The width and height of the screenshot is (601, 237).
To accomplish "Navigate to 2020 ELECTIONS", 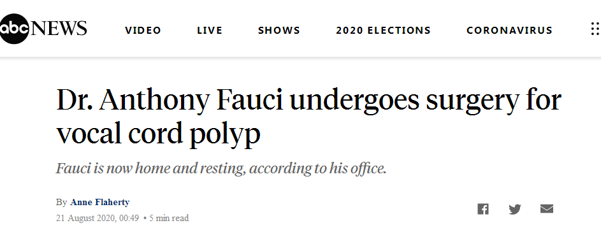I will coord(383,30).
